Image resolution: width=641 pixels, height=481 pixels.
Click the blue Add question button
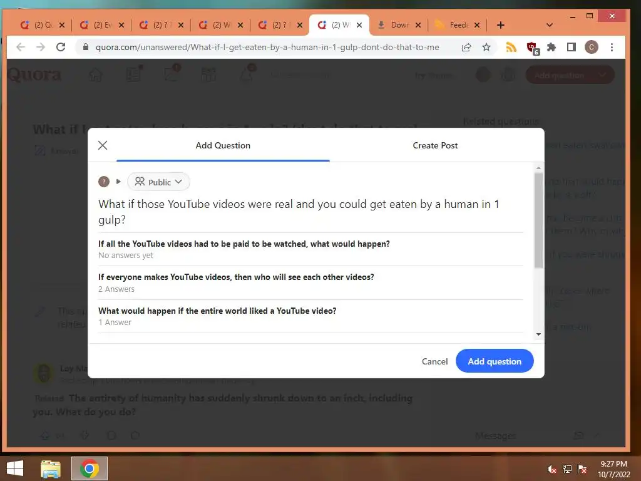[x=495, y=361]
